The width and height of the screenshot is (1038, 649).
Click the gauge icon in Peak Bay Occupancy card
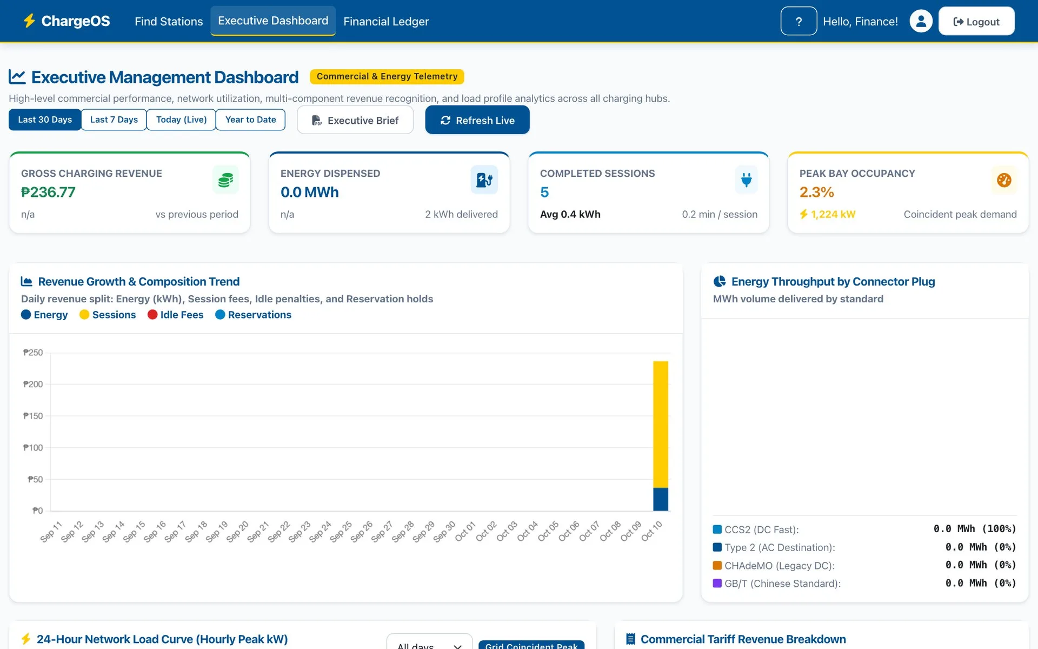[1004, 180]
